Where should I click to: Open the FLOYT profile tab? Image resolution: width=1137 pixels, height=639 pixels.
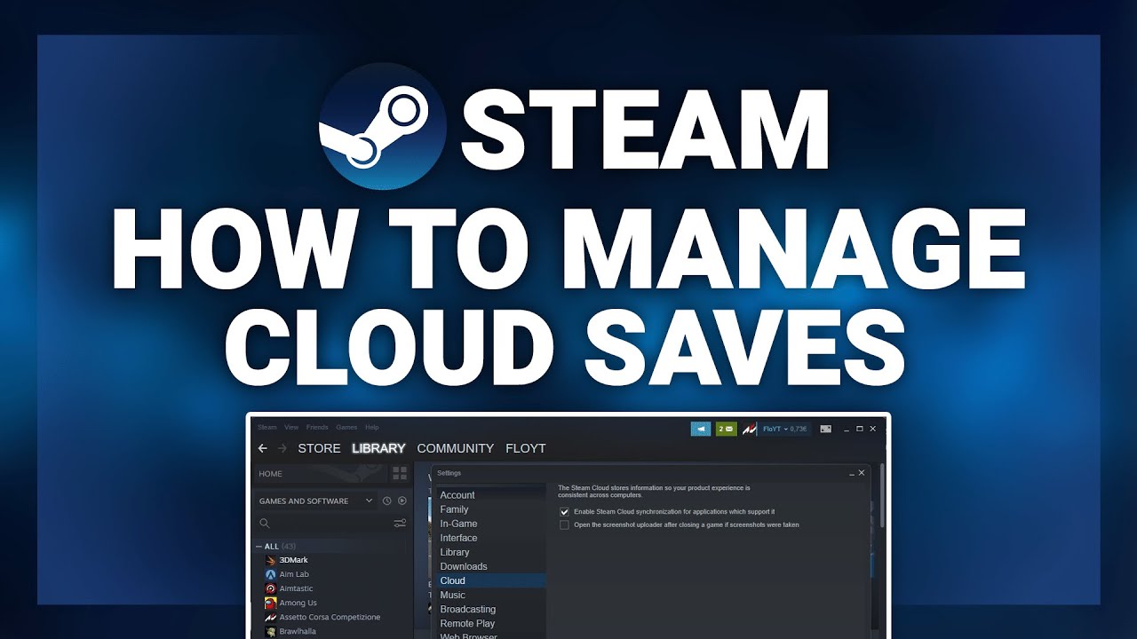point(526,448)
